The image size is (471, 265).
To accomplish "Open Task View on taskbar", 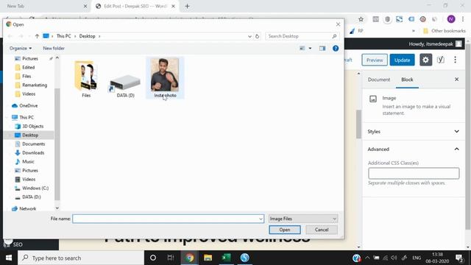I will [171, 258].
